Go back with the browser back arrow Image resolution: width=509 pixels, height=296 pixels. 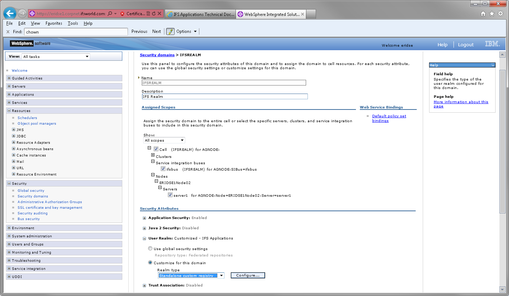click(10, 14)
